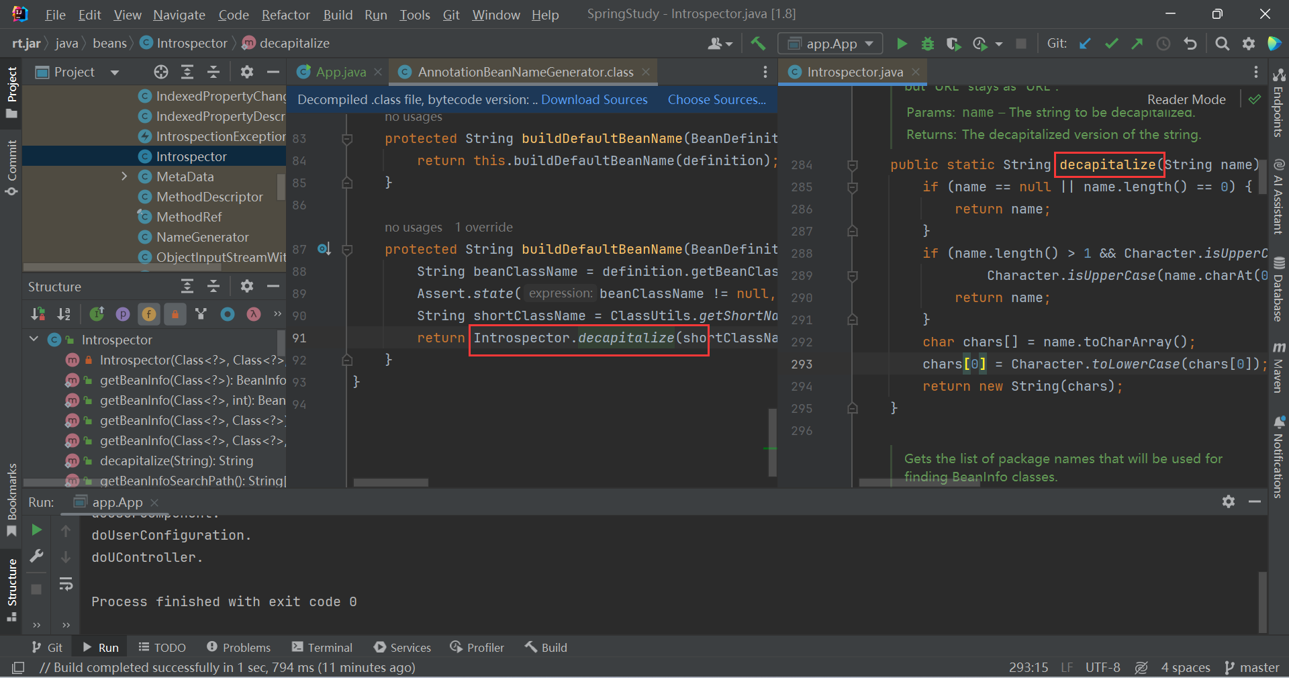The image size is (1289, 678).
Task: Click the Build project hammer icon
Action: coord(758,44)
